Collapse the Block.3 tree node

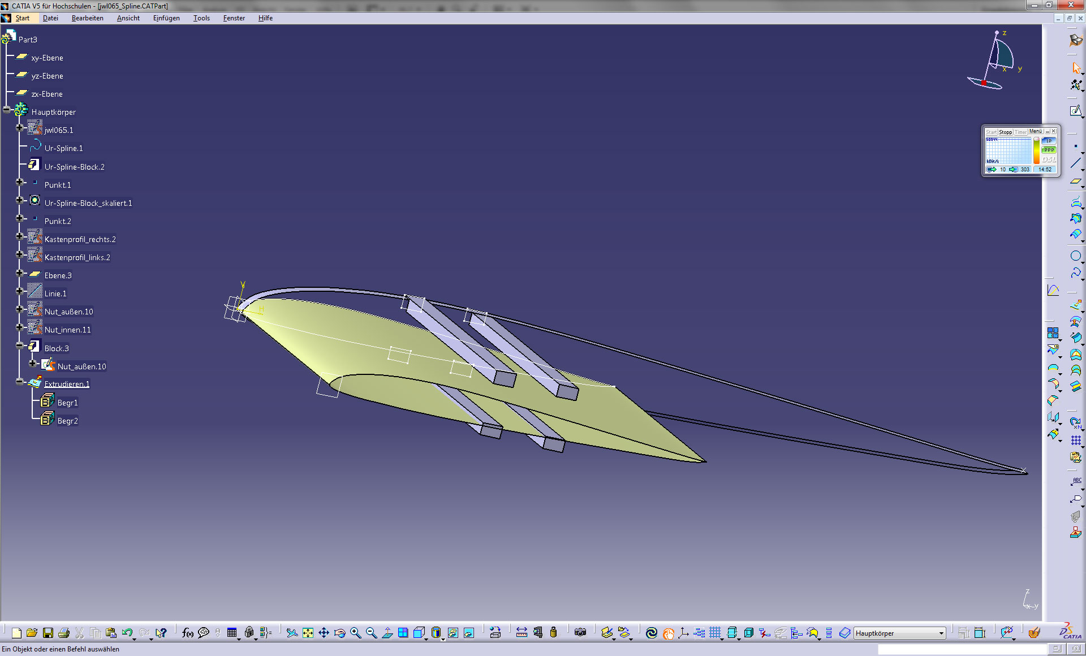tap(20, 345)
